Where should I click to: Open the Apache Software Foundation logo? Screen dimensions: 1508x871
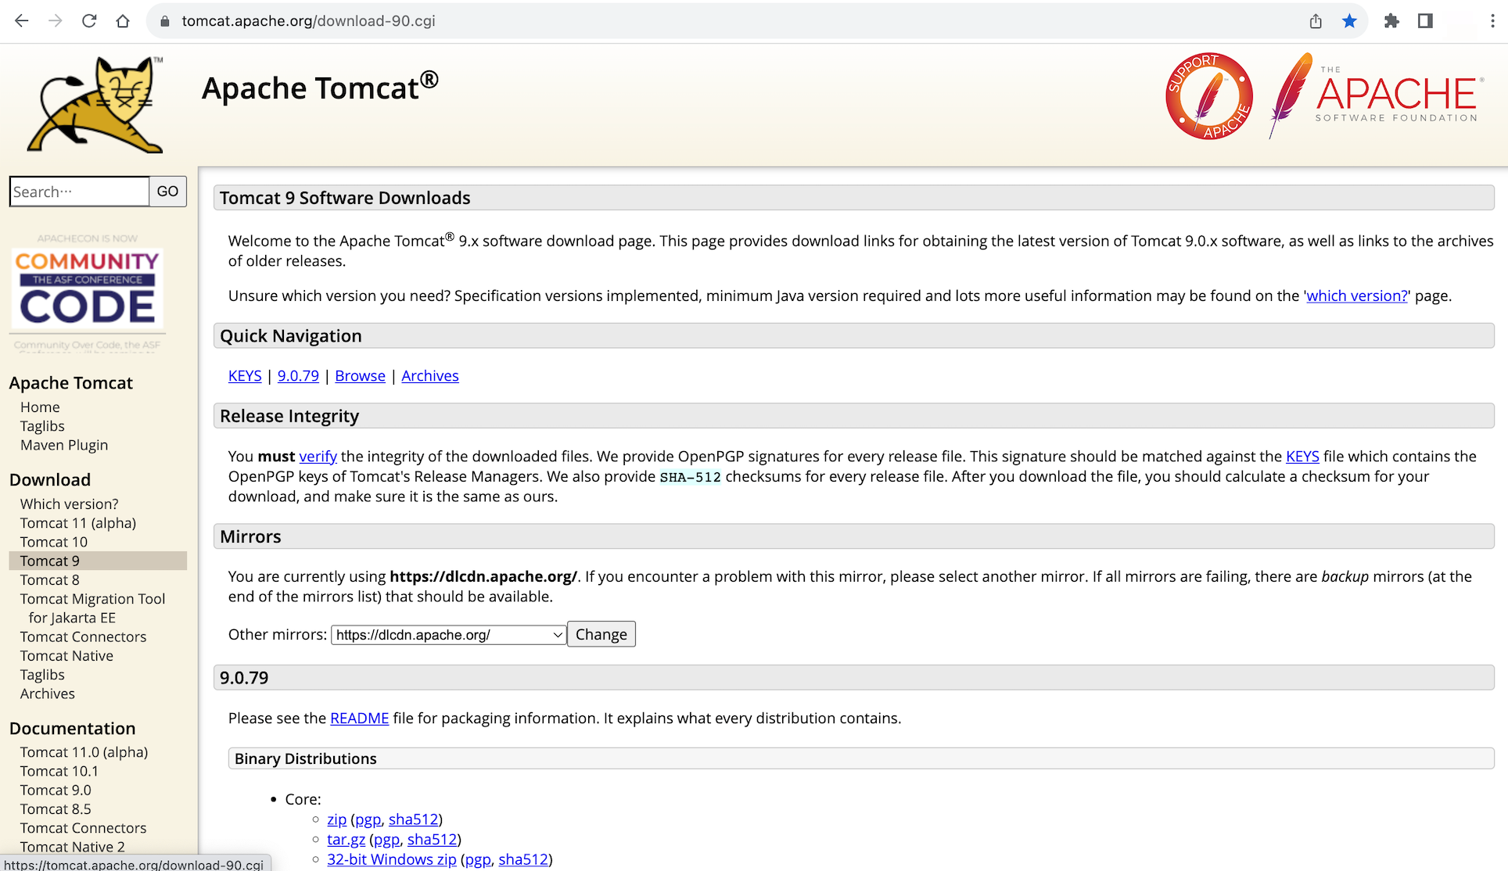[x=1375, y=95]
